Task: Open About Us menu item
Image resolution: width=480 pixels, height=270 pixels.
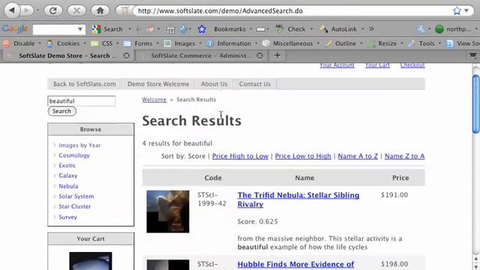Action: click(214, 84)
